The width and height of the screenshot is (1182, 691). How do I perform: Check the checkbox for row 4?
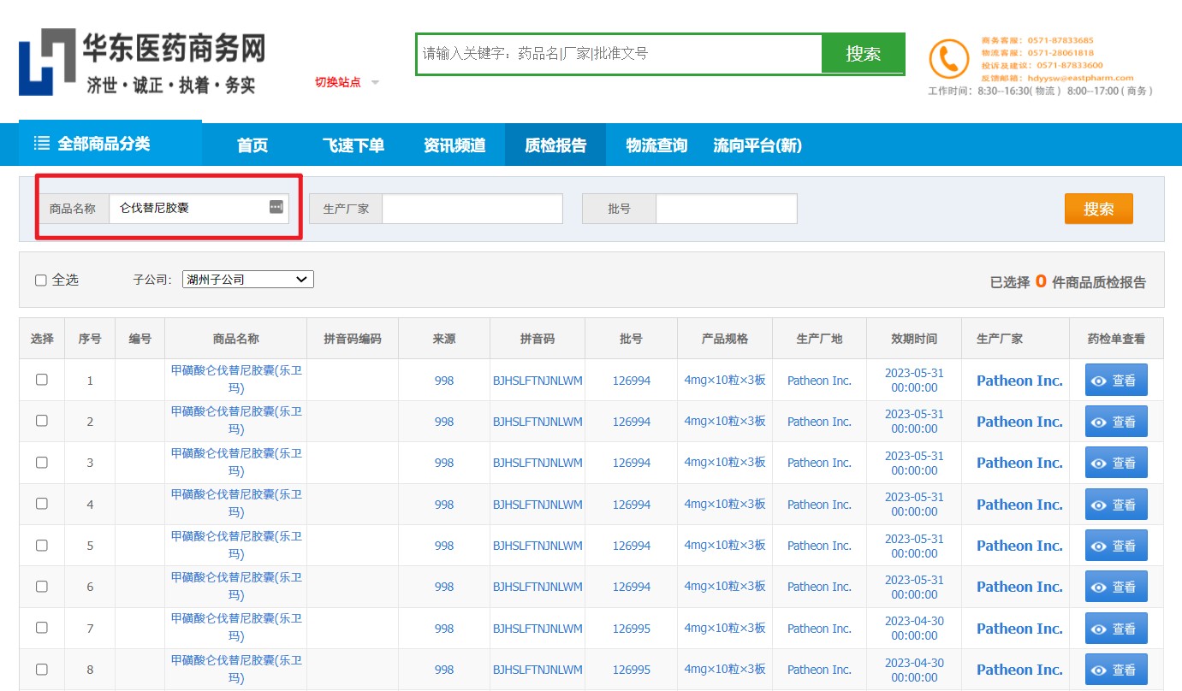coord(42,504)
